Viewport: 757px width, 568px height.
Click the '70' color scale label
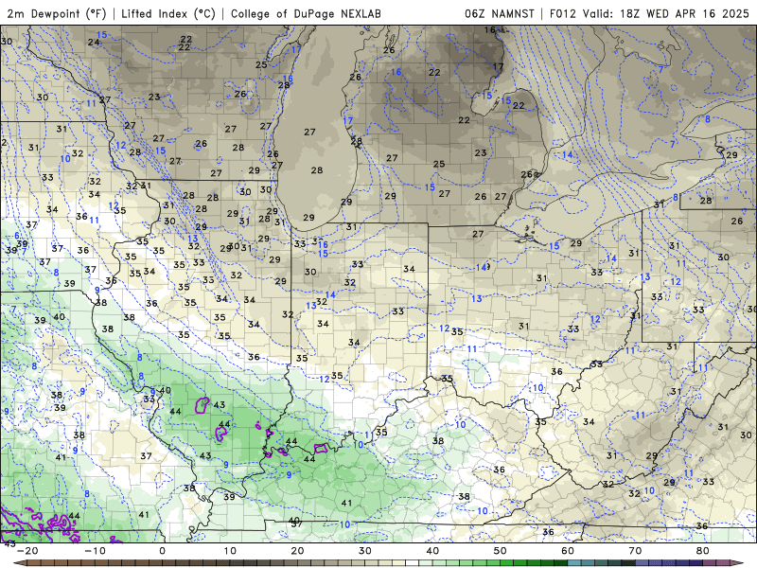click(635, 551)
